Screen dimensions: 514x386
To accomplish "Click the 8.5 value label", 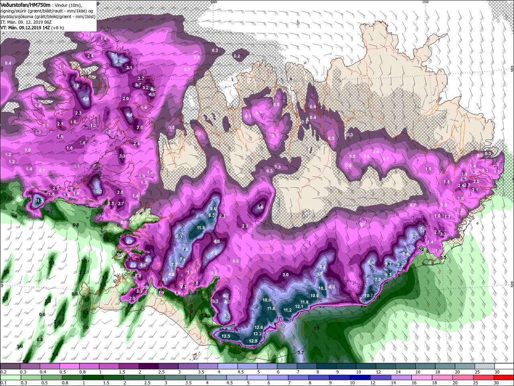I will (x=212, y=215).
